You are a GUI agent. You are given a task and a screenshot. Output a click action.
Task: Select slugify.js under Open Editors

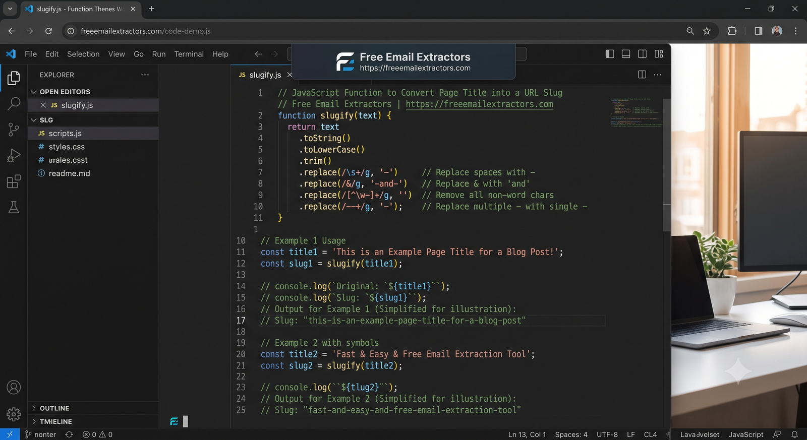pyautogui.click(x=93, y=105)
